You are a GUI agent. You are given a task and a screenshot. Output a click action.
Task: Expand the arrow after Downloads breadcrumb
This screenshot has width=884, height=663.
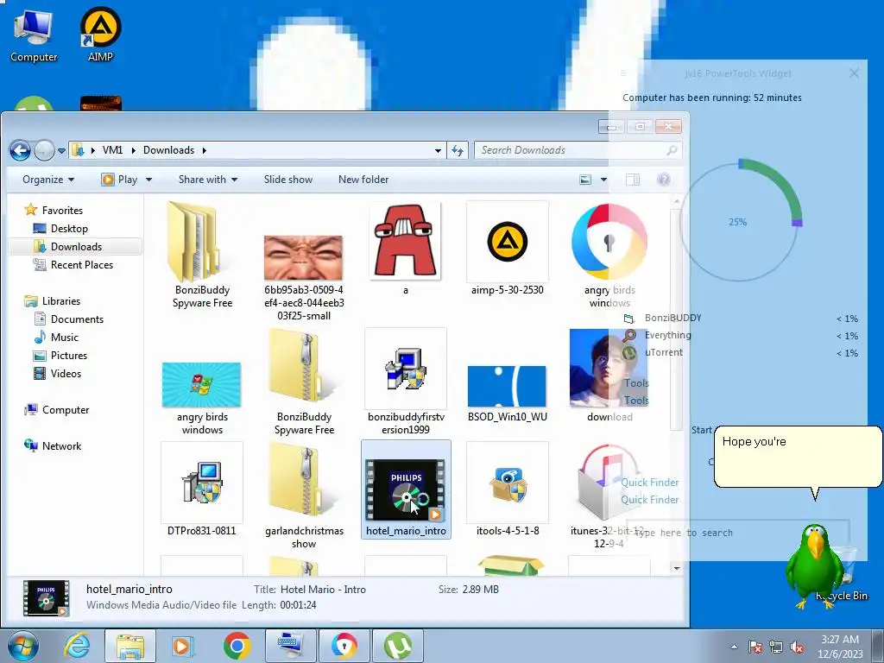point(204,150)
